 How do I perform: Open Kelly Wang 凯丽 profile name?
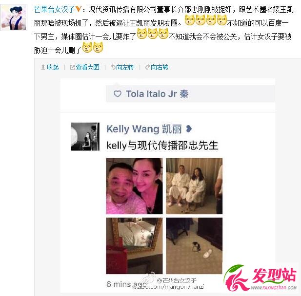click(x=144, y=129)
